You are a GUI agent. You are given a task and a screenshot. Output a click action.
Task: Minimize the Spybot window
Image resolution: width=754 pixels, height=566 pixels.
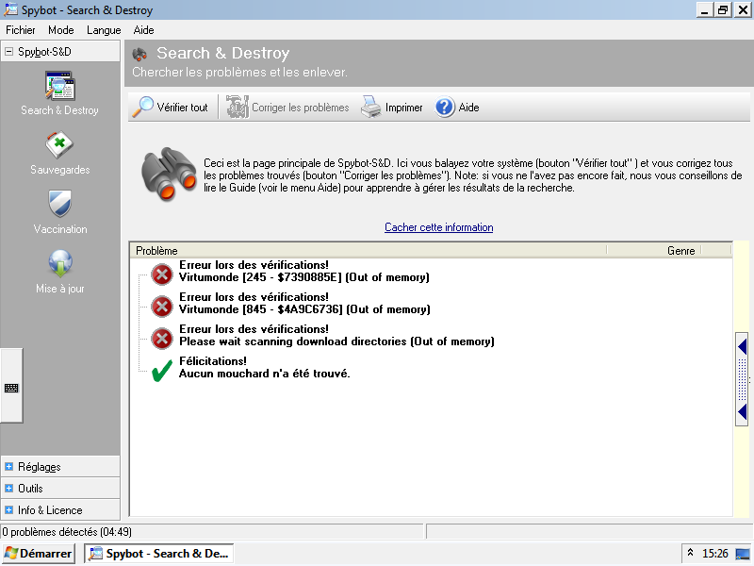(x=704, y=10)
